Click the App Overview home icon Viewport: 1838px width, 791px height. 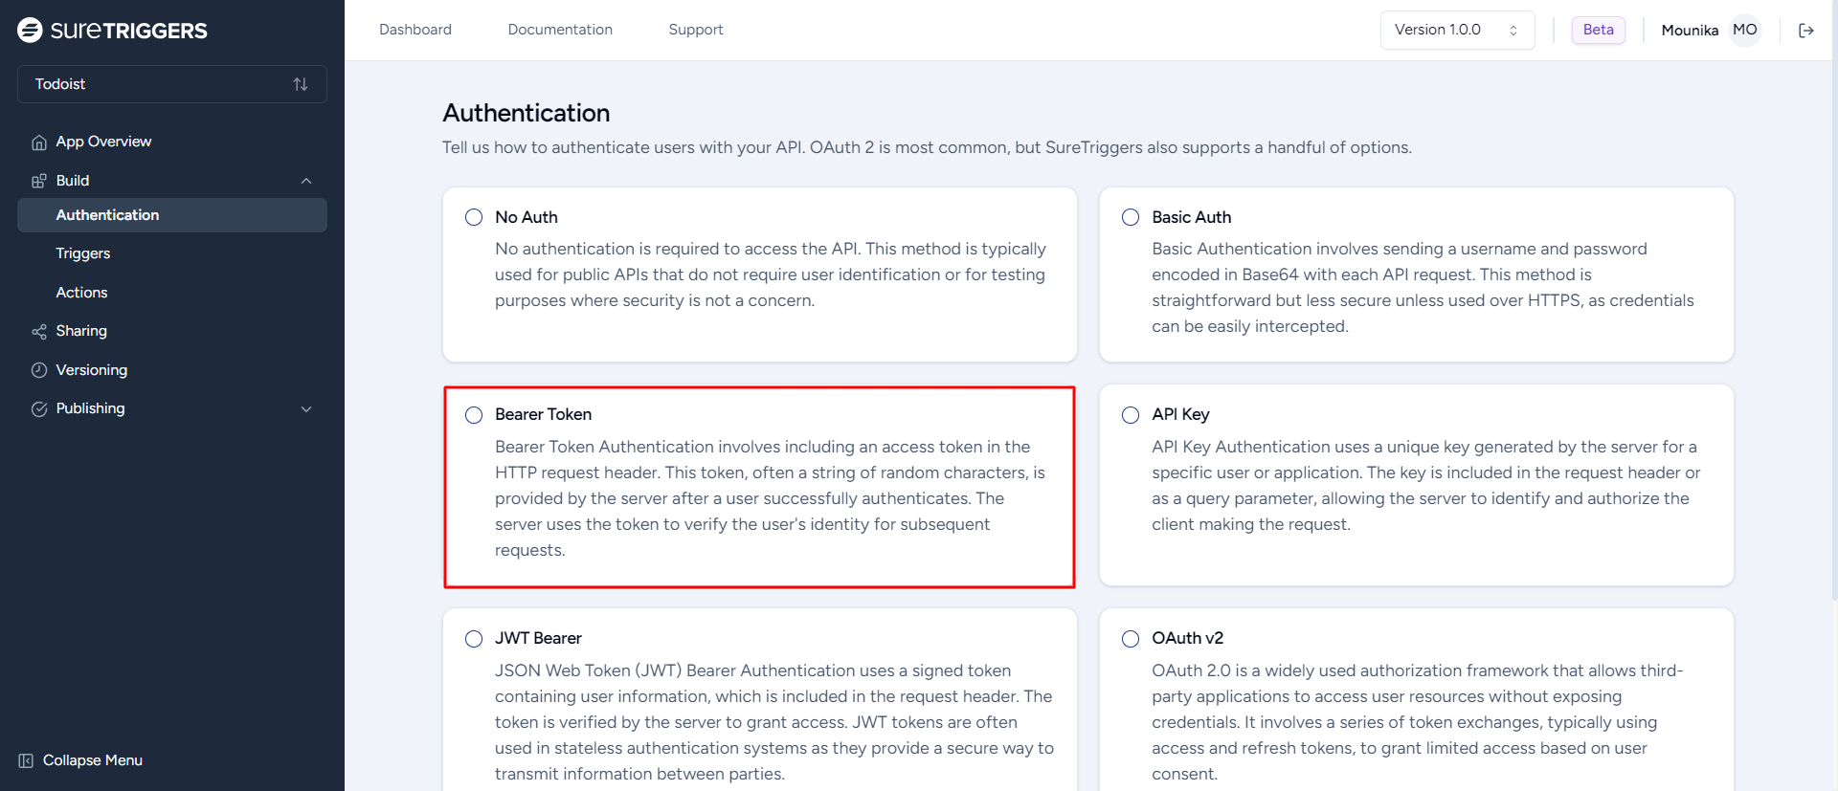tap(39, 143)
